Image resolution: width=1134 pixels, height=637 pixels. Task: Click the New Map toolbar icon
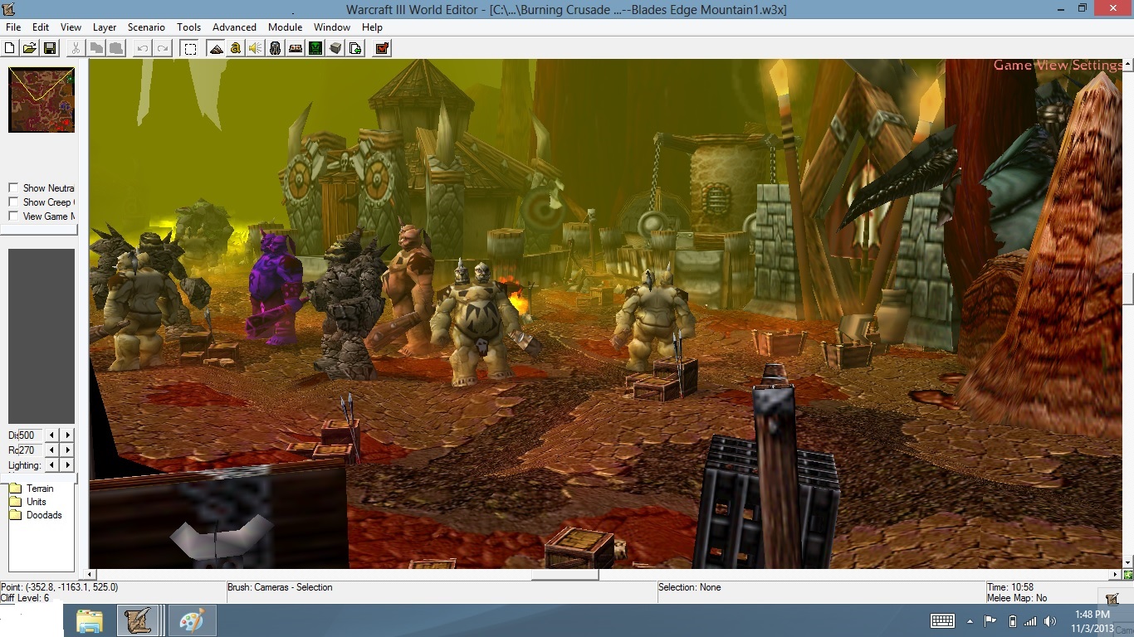tap(10, 48)
